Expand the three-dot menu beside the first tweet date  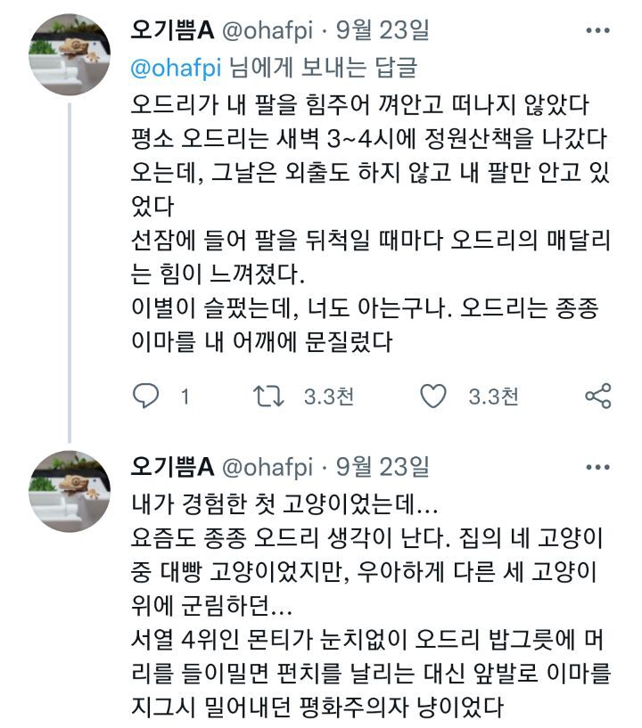click(597, 29)
